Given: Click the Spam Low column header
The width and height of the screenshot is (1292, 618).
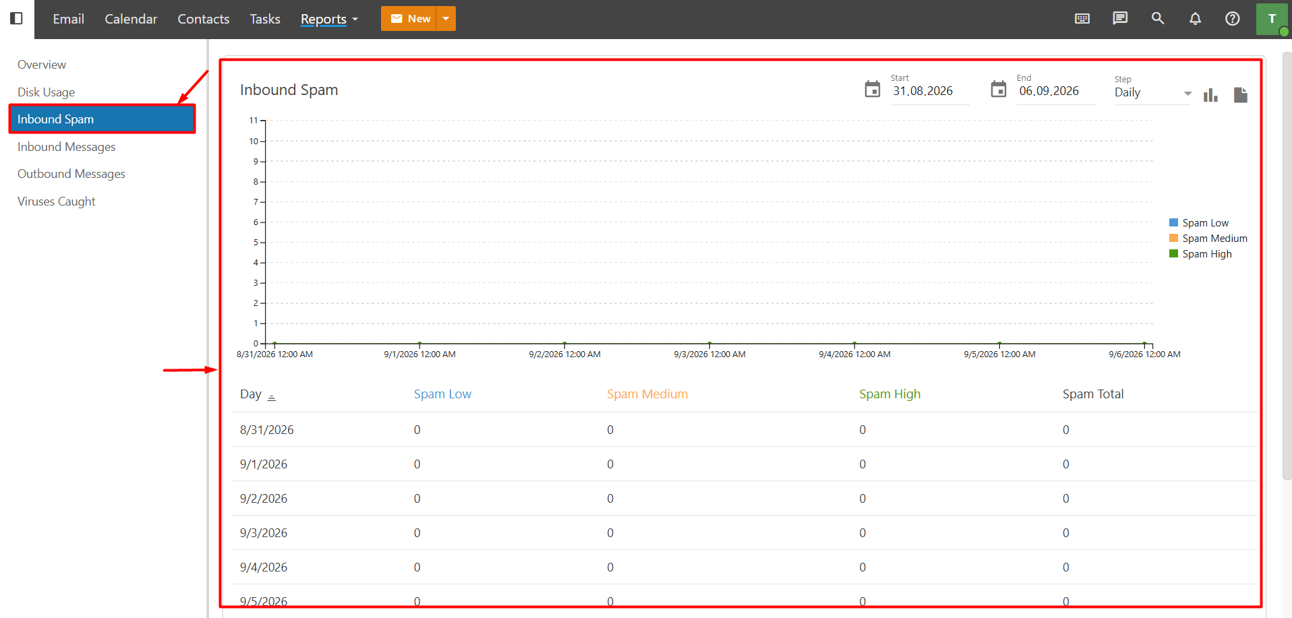Looking at the screenshot, I should (x=442, y=394).
